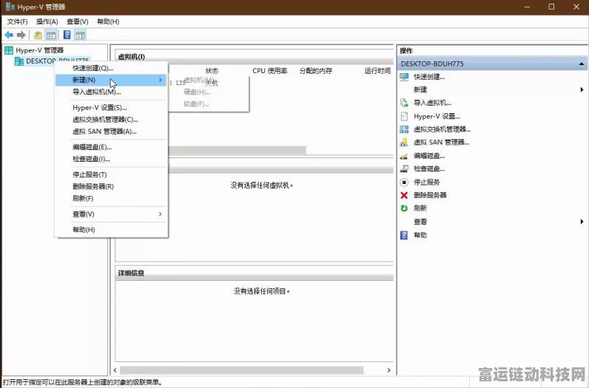Click 快速创建... link in Actions pane
Image resolution: width=589 pixels, height=388 pixels.
[429, 77]
